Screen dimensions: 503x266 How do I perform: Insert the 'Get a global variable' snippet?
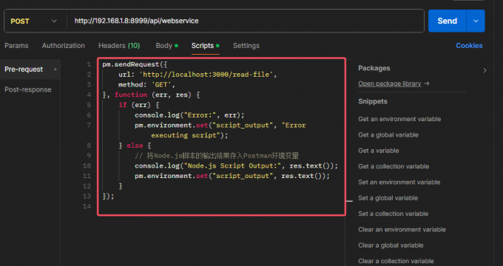click(388, 135)
